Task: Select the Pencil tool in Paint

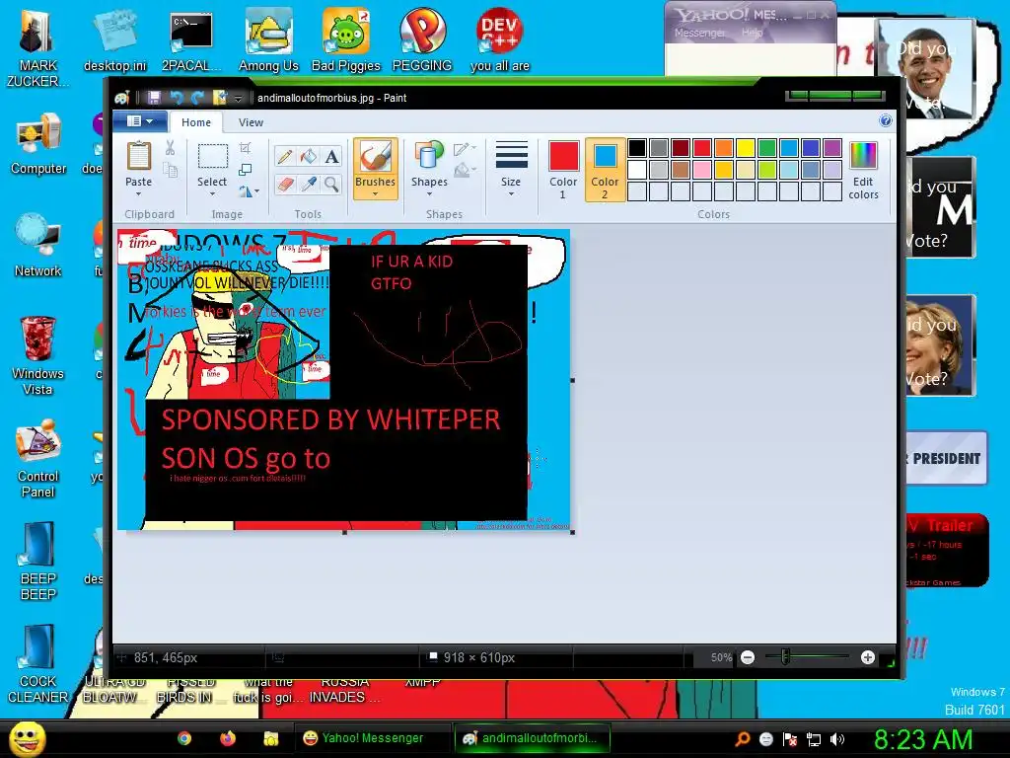Action: [285, 157]
